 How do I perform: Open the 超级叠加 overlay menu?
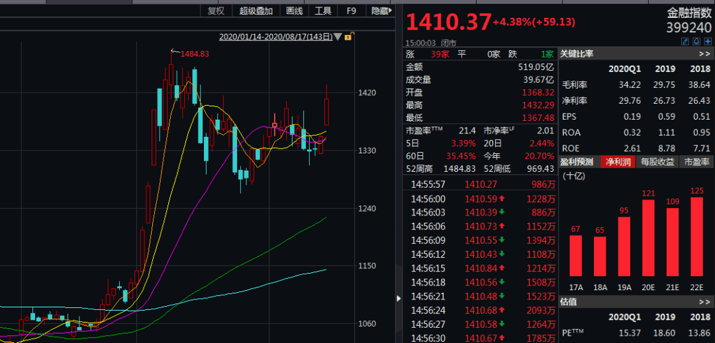[x=256, y=11]
